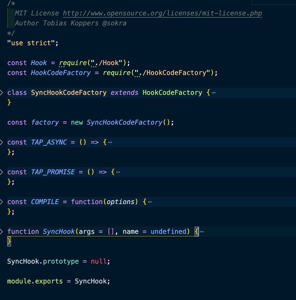This screenshot has width=296, height=300.
Task: Click the folded ellipsis on COMPILE line
Action: (150, 202)
